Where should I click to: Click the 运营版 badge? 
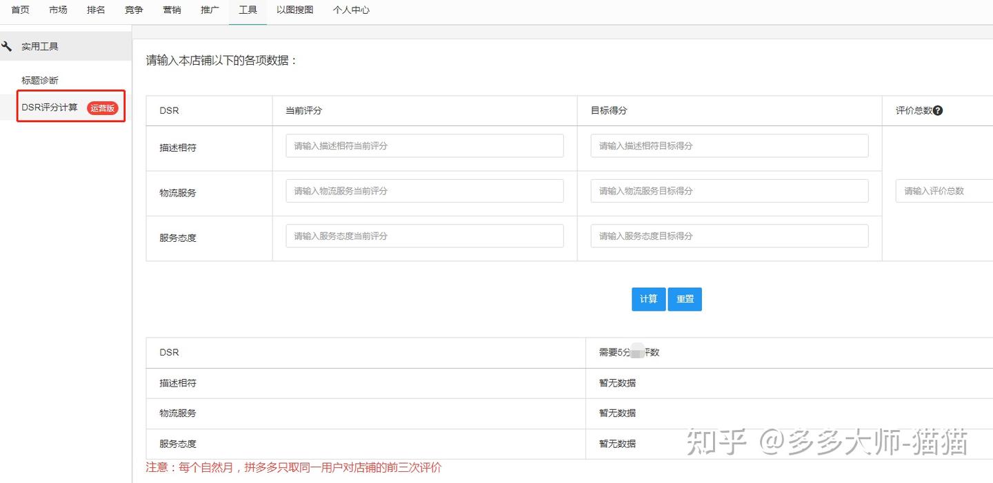pos(103,108)
